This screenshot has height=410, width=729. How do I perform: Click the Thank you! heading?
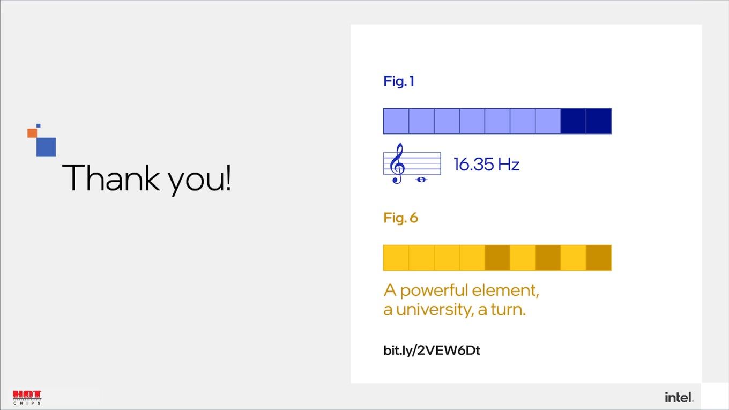(x=147, y=178)
